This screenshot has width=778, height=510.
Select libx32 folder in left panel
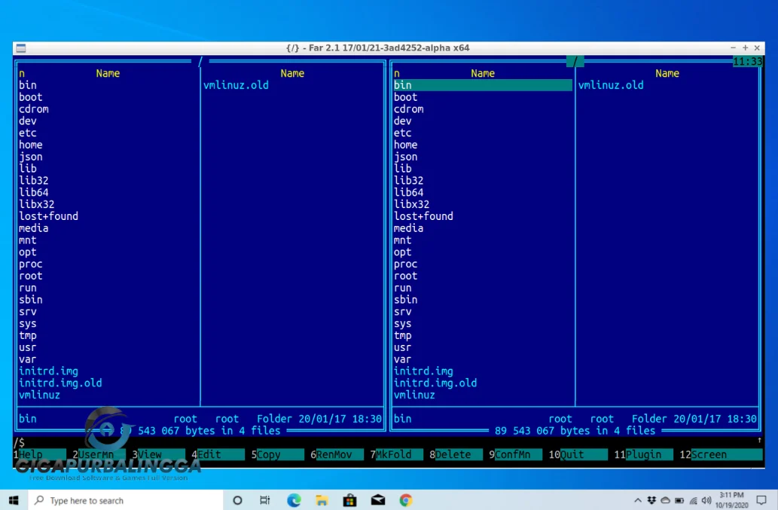37,204
